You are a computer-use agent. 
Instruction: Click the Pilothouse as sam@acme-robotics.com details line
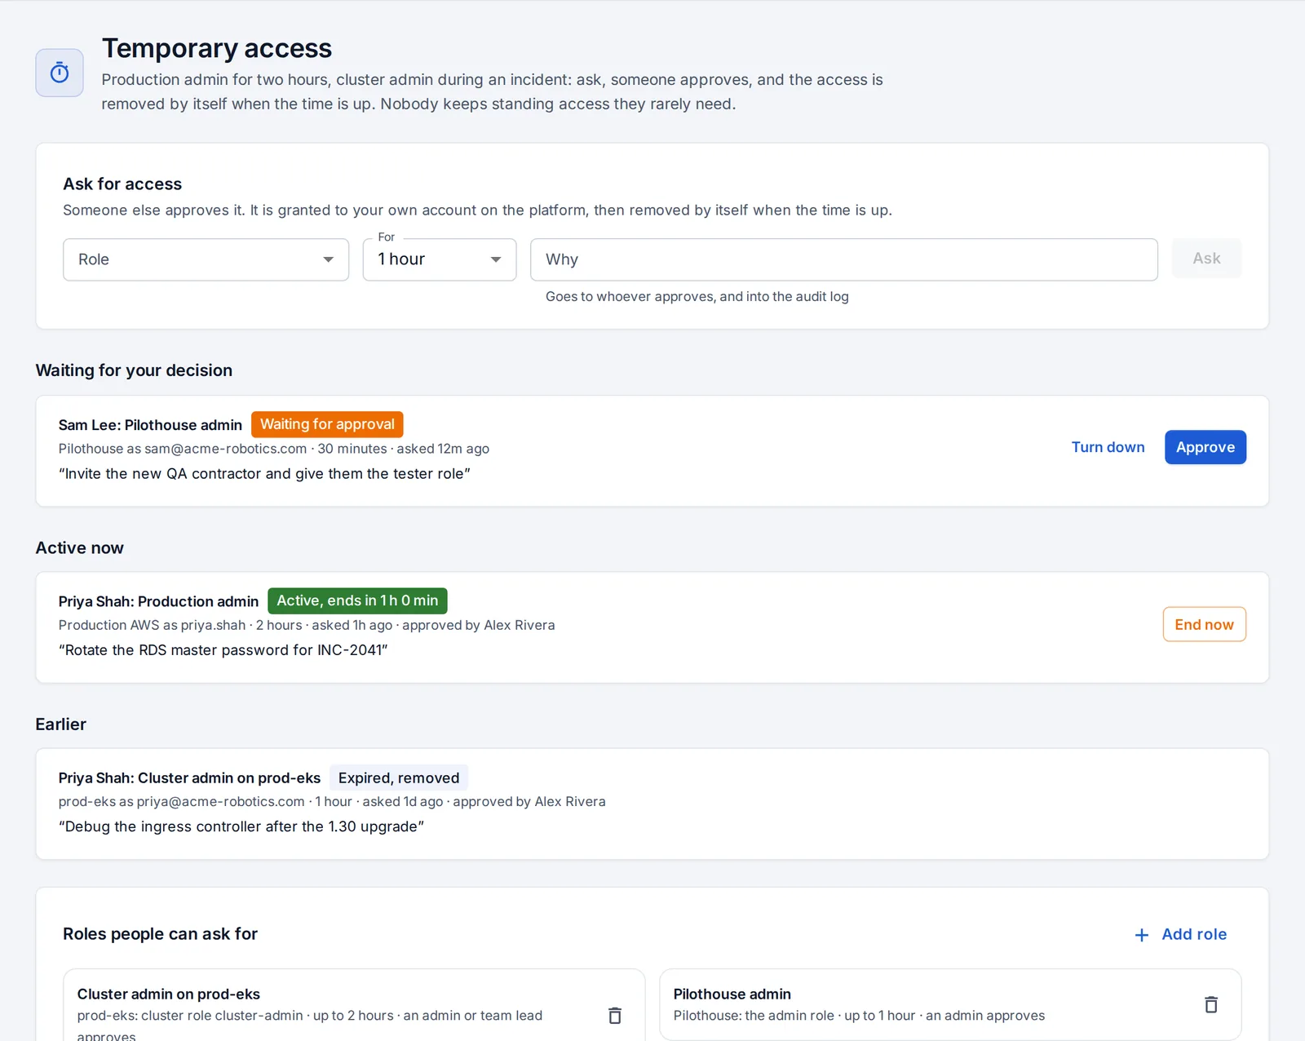[x=274, y=449]
